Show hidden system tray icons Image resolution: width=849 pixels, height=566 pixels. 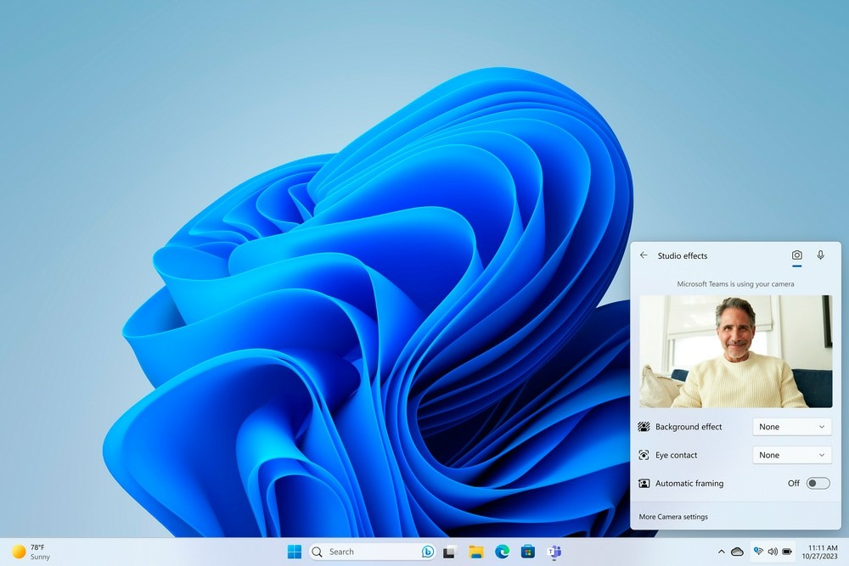pos(721,552)
